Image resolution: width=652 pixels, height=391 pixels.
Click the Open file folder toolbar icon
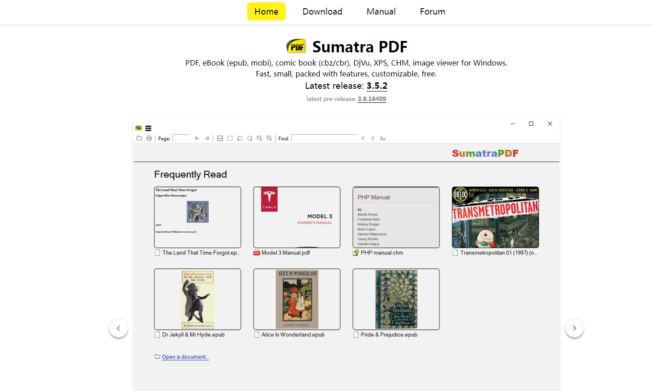click(139, 138)
